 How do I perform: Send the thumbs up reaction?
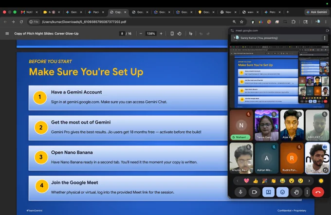click(x=256, y=181)
